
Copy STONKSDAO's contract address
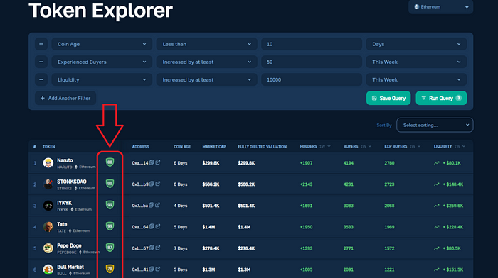pyautogui.click(x=152, y=184)
